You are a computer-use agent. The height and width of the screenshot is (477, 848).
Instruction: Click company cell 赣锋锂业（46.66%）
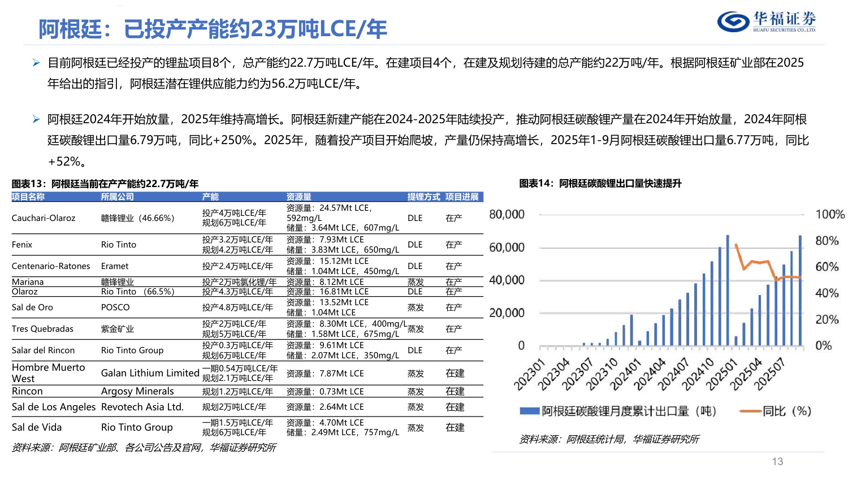[138, 218]
